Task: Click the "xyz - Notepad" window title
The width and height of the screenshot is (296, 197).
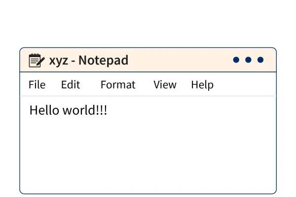Action: pos(89,61)
